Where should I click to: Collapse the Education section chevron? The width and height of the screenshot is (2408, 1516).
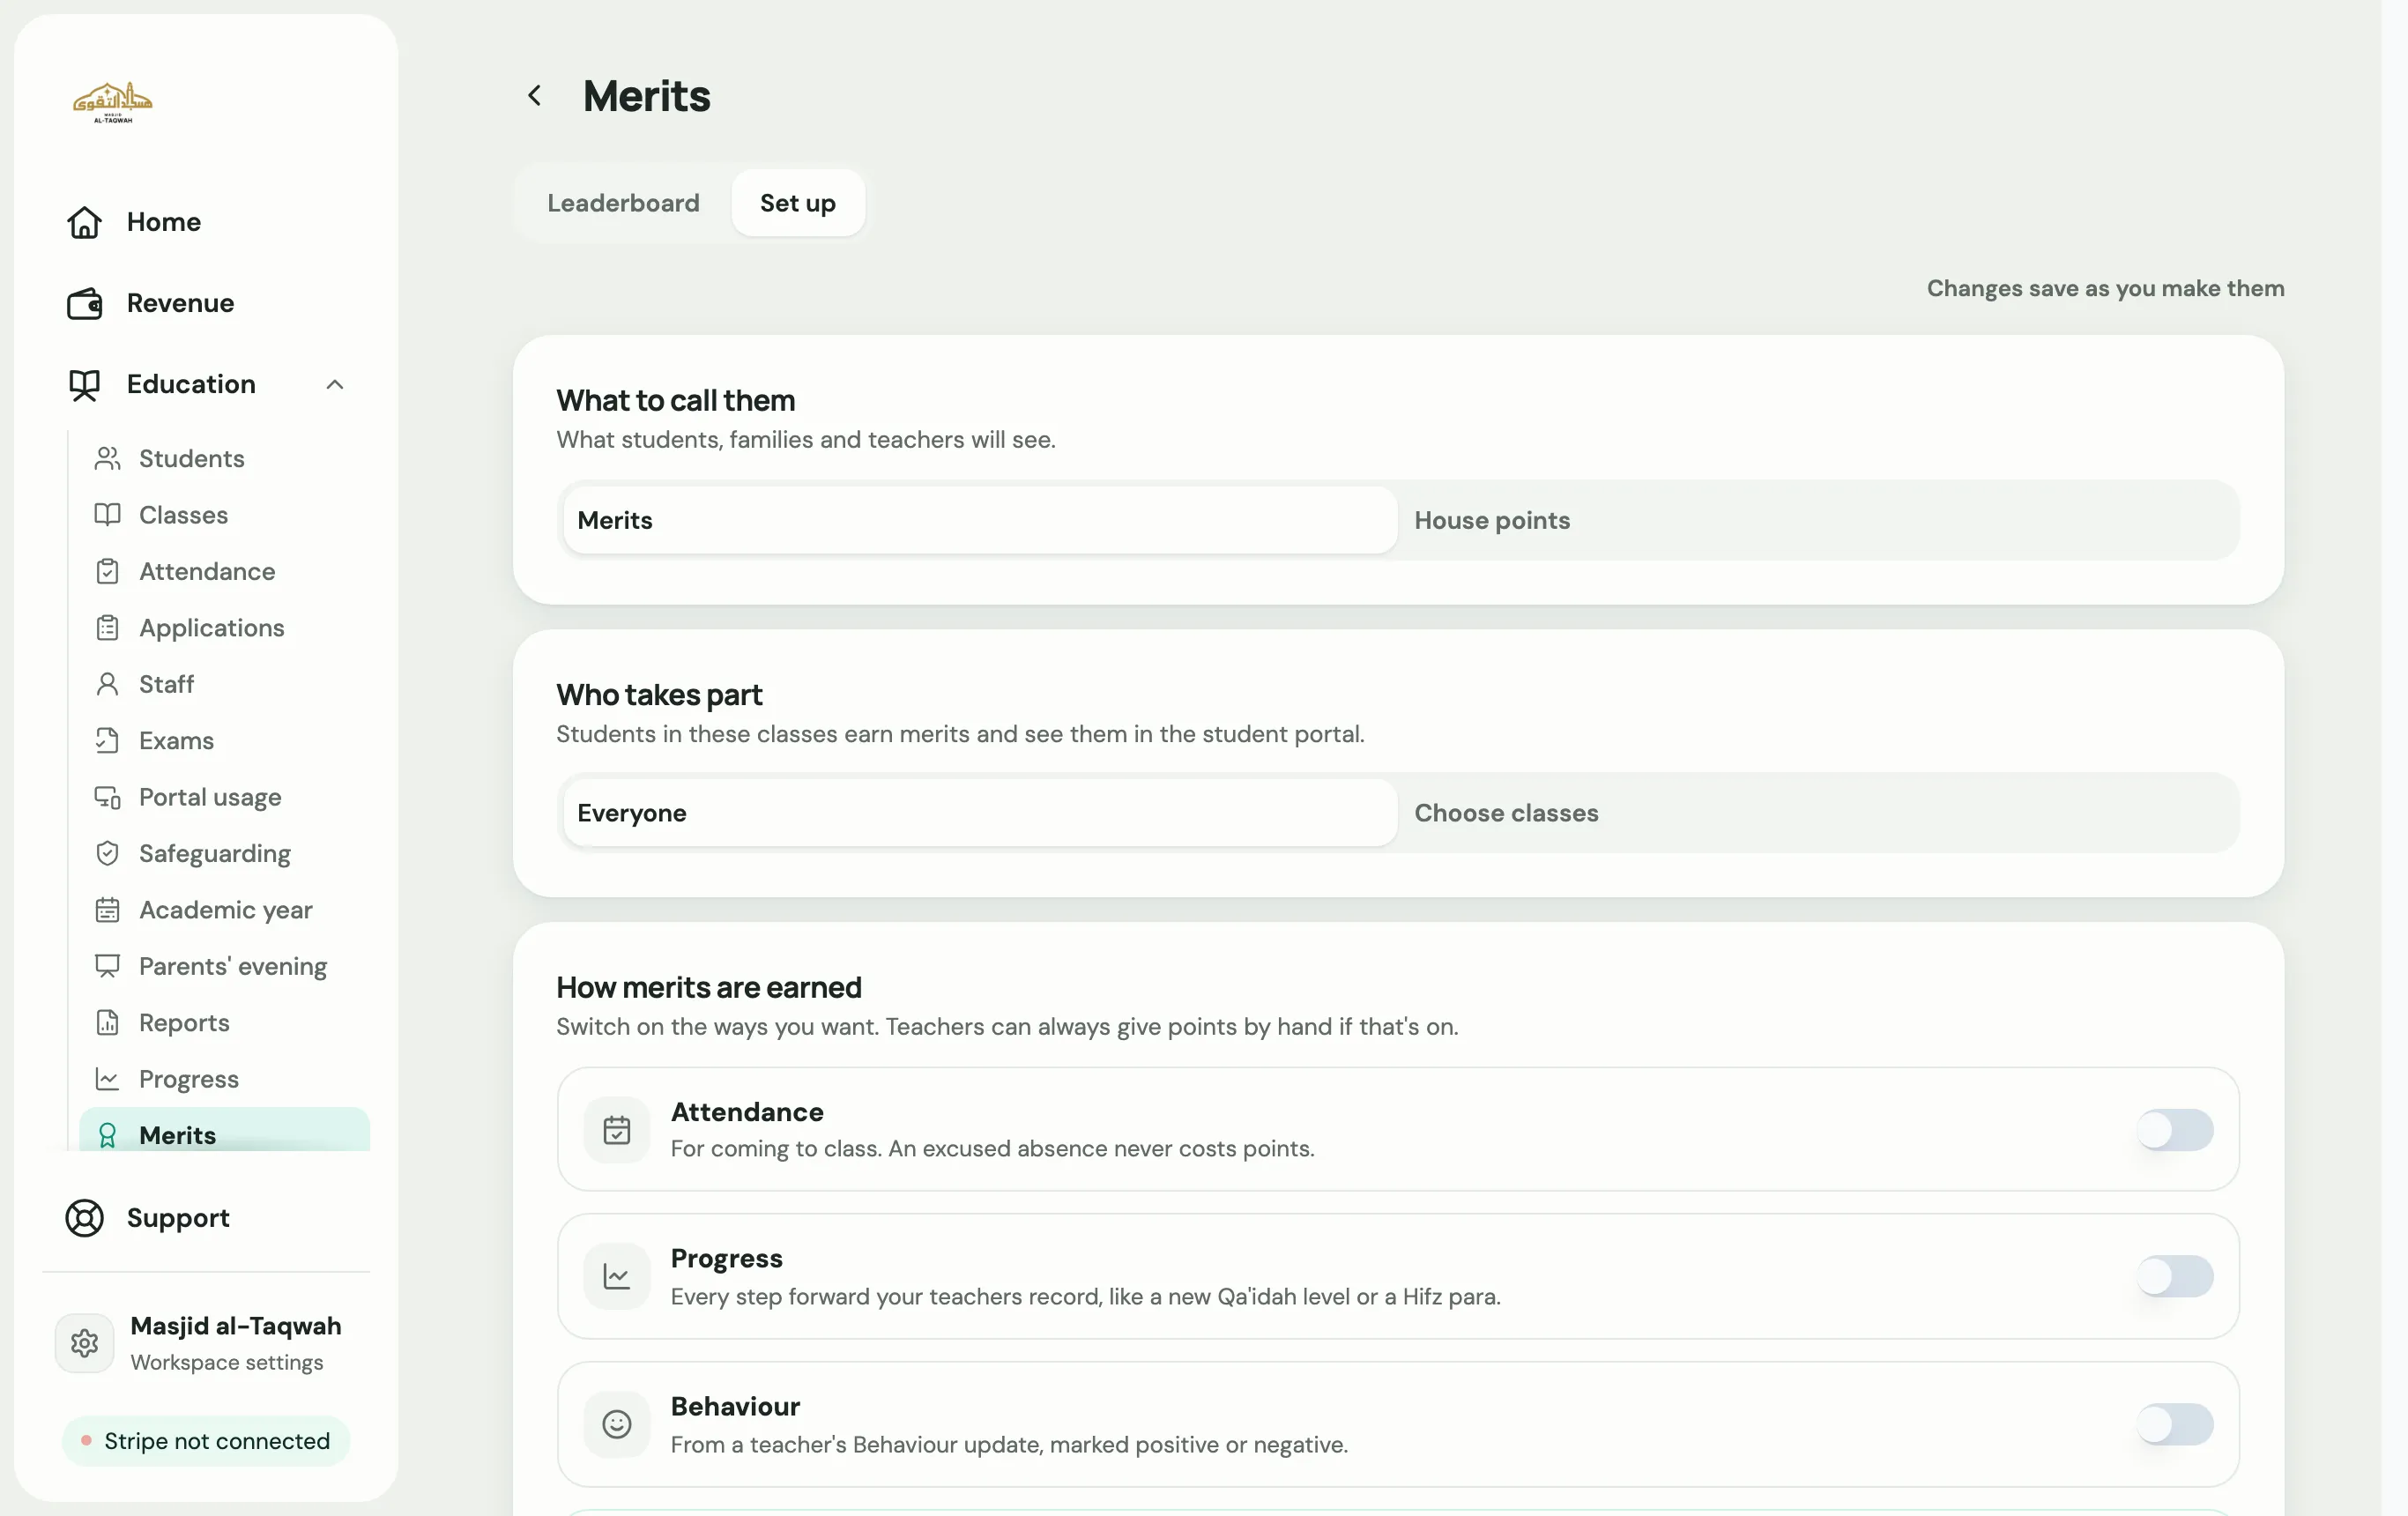(x=335, y=385)
